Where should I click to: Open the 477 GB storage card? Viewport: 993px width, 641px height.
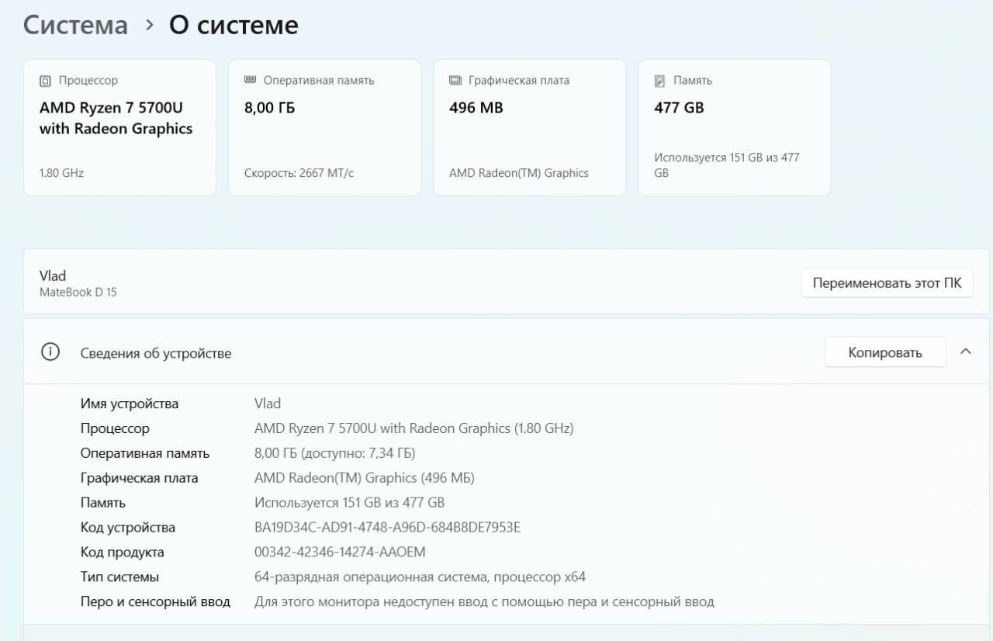pos(735,127)
